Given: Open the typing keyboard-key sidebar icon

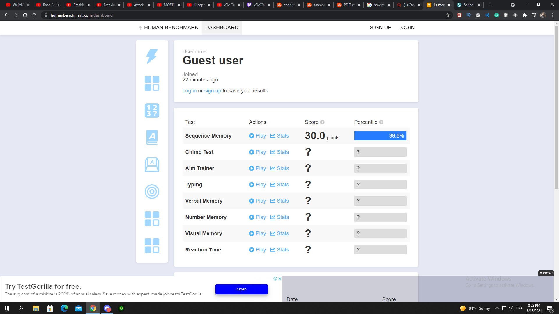Looking at the screenshot, I should tap(152, 165).
